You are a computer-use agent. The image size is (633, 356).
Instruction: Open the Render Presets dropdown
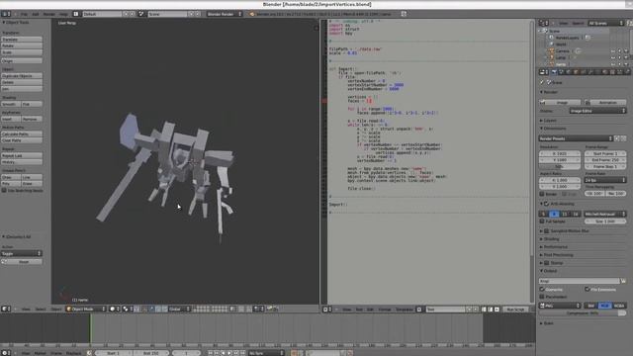point(576,138)
